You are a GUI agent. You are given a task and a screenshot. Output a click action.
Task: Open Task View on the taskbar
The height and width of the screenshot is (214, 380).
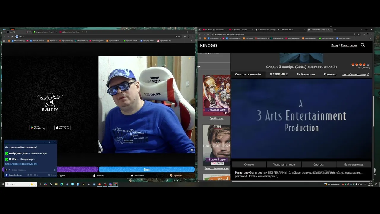(x=39, y=184)
